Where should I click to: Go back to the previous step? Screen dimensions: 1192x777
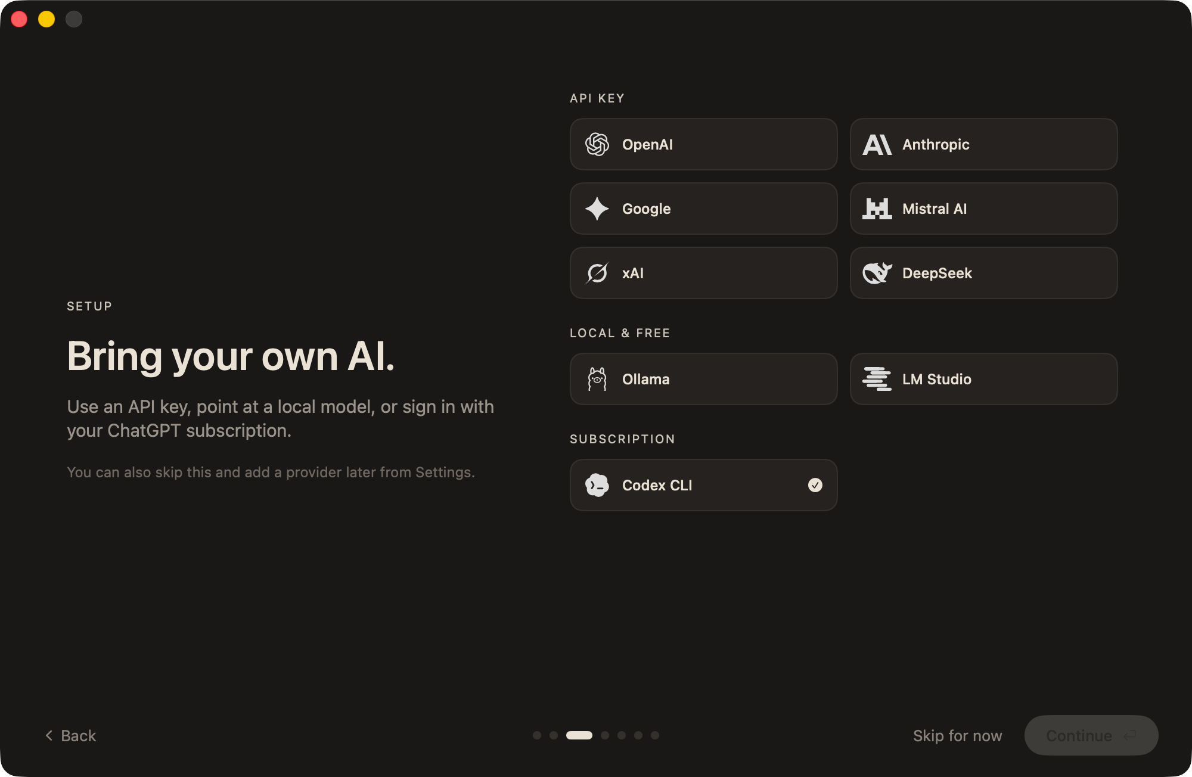coord(70,735)
